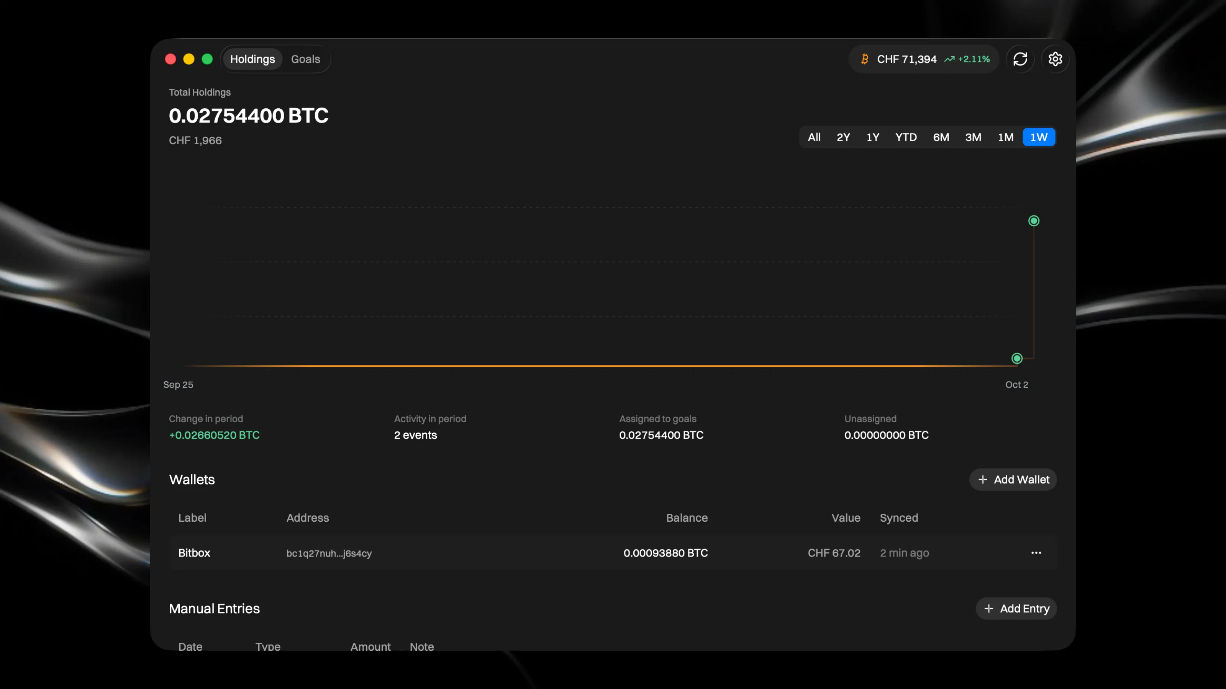Screen dimensions: 1226x689
Task: Click the plus icon in Add Wallet
Action: click(982, 479)
